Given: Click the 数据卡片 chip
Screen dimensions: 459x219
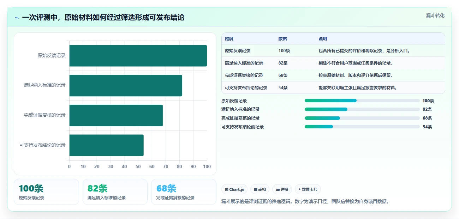Looking at the screenshot, I should pos(308,189).
